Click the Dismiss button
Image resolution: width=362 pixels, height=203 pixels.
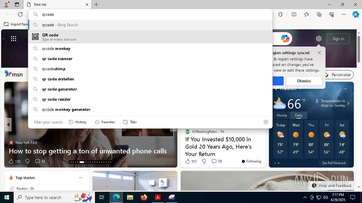click(x=304, y=81)
